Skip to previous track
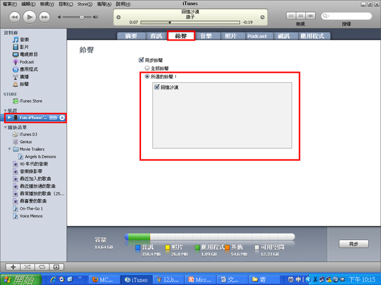Image resolution: width=381 pixels, height=285 pixels. point(15,17)
